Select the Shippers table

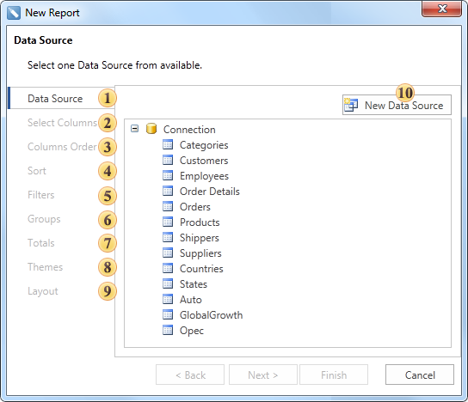[200, 238]
